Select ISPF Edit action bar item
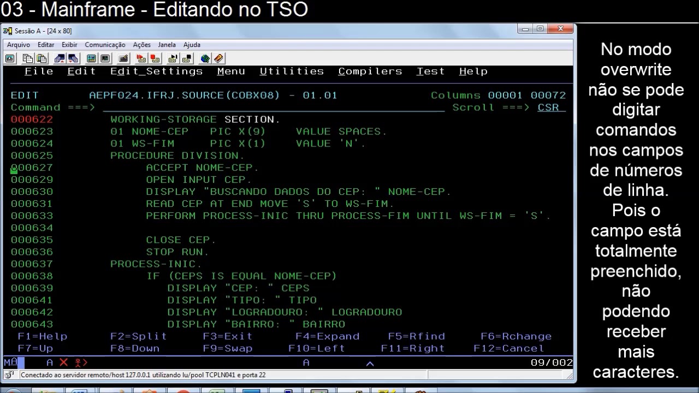699x393 pixels. (82, 72)
